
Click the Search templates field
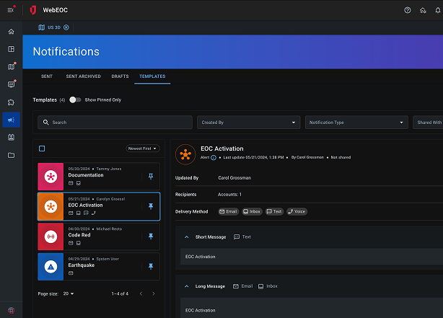pyautogui.click(x=115, y=123)
